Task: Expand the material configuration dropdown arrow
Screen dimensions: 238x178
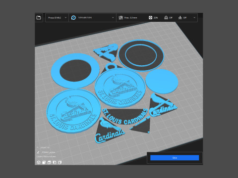Action: click(x=113, y=18)
